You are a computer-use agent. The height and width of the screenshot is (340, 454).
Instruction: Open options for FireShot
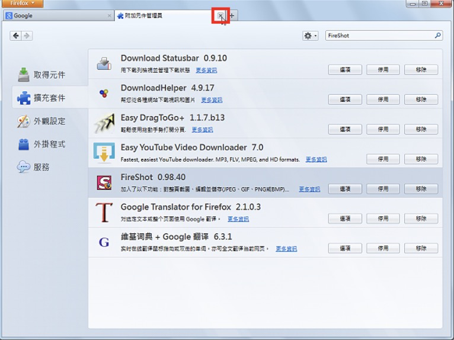(345, 189)
